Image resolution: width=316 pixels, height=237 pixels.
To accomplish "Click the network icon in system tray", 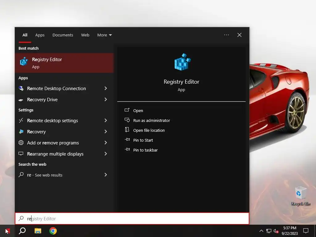I will (x=269, y=231).
